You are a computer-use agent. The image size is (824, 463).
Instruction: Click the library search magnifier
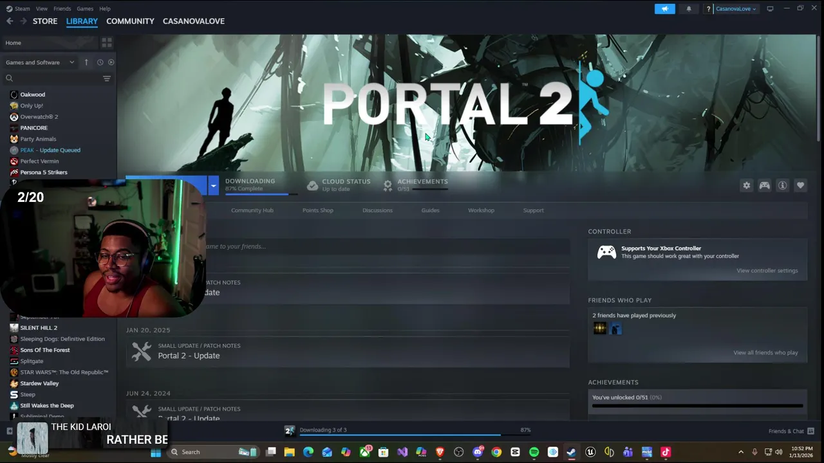coord(9,78)
